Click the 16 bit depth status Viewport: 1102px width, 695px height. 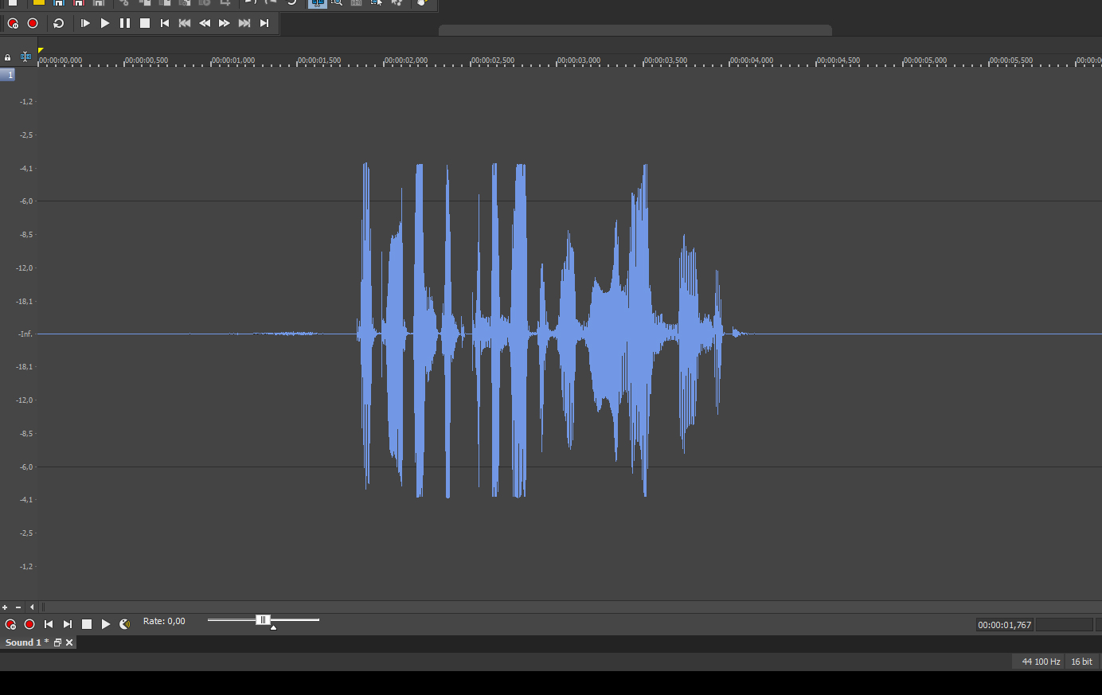pyautogui.click(x=1082, y=662)
